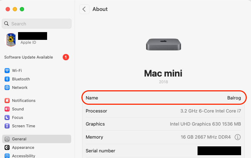251x158 pixels.
Task: Click the Wi-Fi icon in sidebar
Action: pyautogui.click(x=7, y=71)
